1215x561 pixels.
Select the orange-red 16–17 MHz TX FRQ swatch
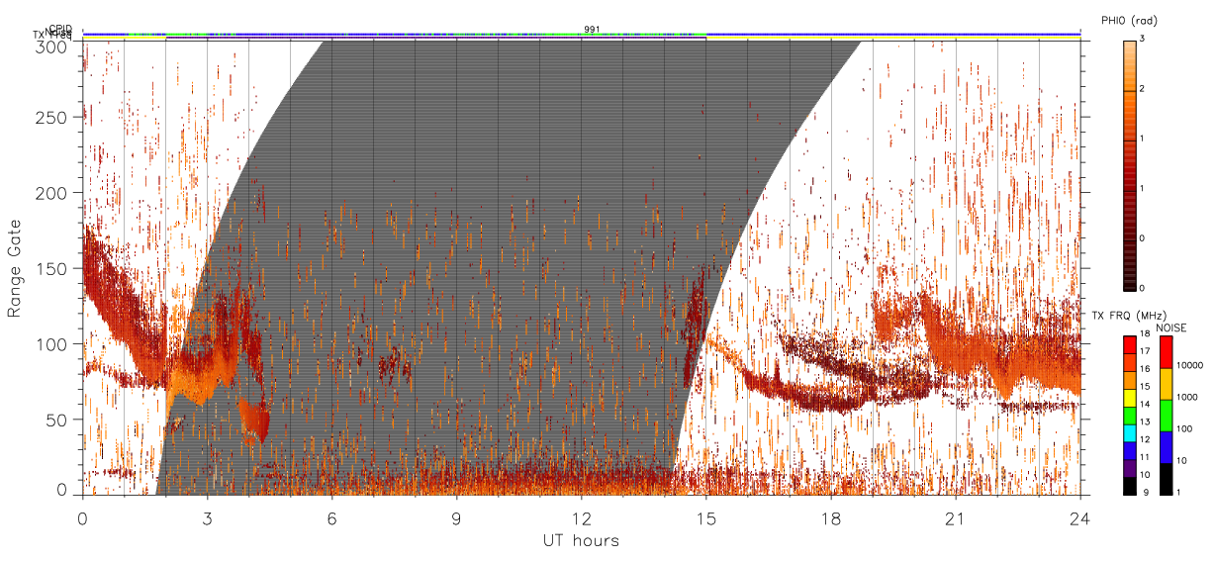pos(1129,361)
